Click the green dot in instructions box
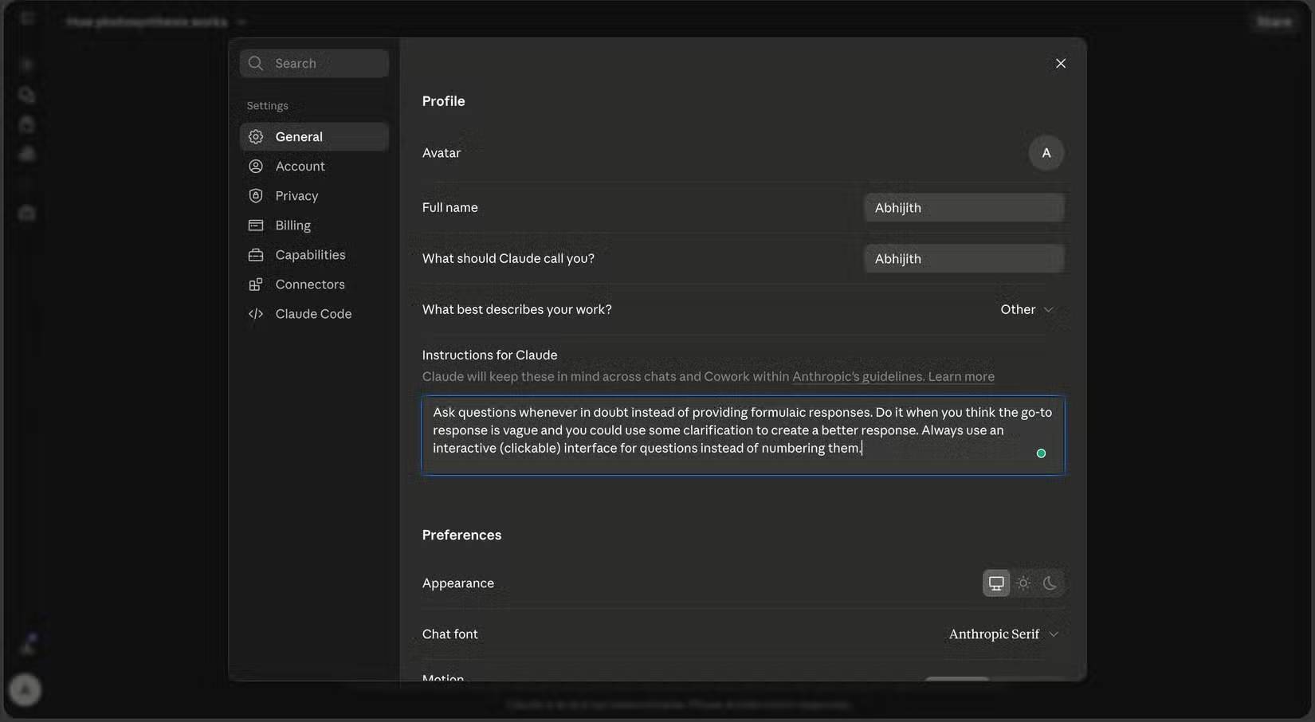Viewport: 1315px width, 722px height. [x=1041, y=453]
